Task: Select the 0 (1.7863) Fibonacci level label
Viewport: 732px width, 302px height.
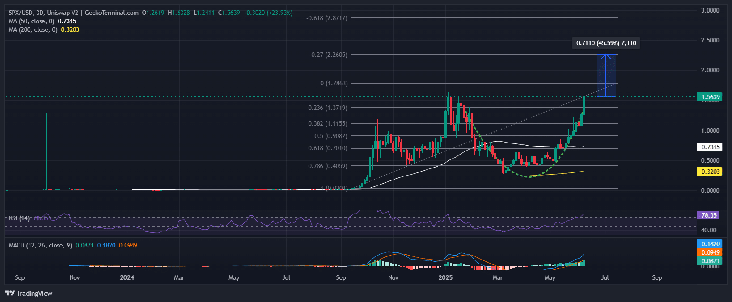Action: (334, 83)
